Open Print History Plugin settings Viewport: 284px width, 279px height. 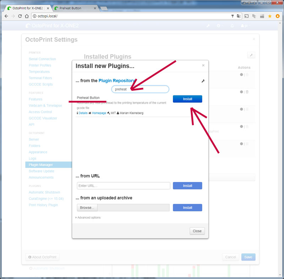tap(43, 205)
